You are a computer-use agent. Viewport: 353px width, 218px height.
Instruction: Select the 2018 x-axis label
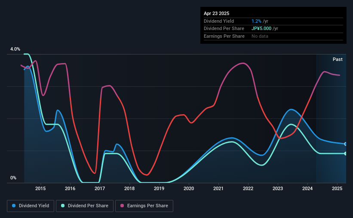[129, 188]
